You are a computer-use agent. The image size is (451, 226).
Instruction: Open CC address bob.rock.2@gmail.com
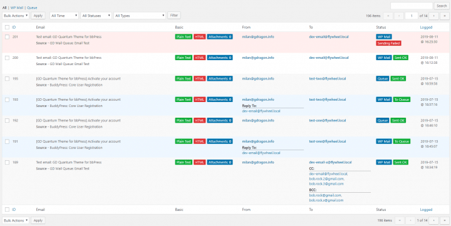coord(326,179)
